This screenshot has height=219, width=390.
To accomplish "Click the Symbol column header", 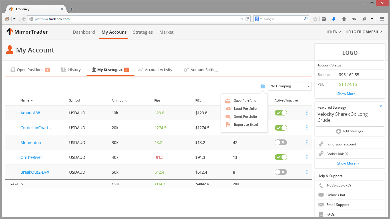I will pyautogui.click(x=75, y=100).
